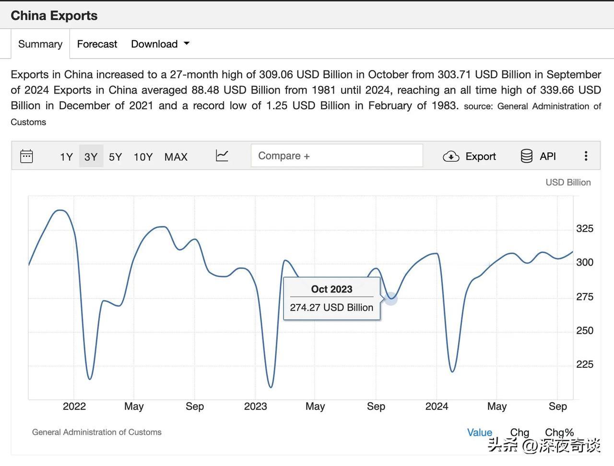Select the MAX time range
This screenshot has width=614, height=466.
coord(176,157)
